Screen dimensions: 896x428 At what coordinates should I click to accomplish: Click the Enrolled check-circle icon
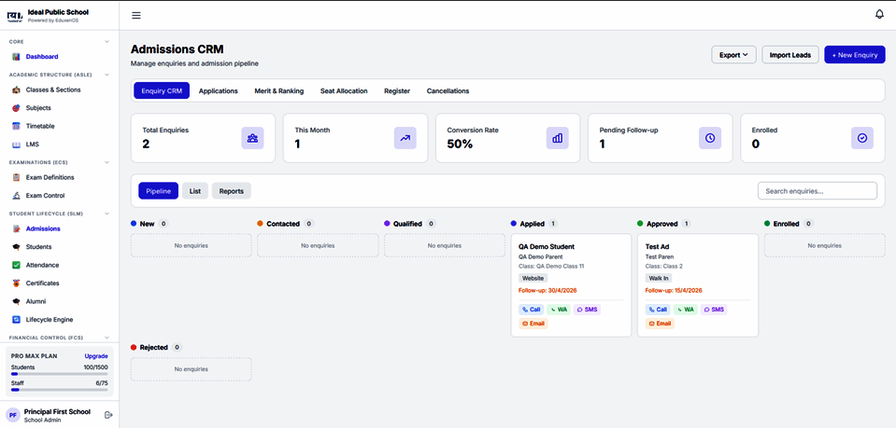(x=862, y=138)
